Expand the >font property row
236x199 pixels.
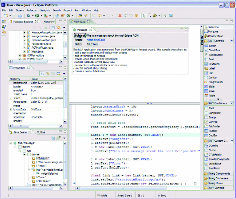pyautogui.click(x=11, y=98)
